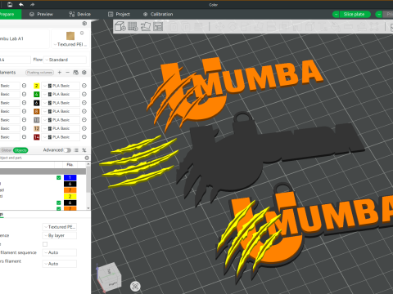This screenshot has height=294, width=393.
Task: Redo with the right arrow icon
Action: pos(32,5)
